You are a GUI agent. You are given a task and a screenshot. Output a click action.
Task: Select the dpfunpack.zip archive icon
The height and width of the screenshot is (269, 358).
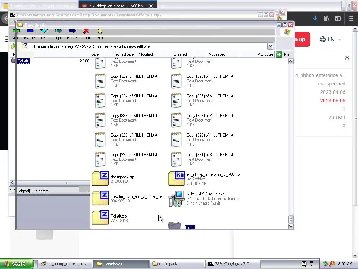[100, 178]
